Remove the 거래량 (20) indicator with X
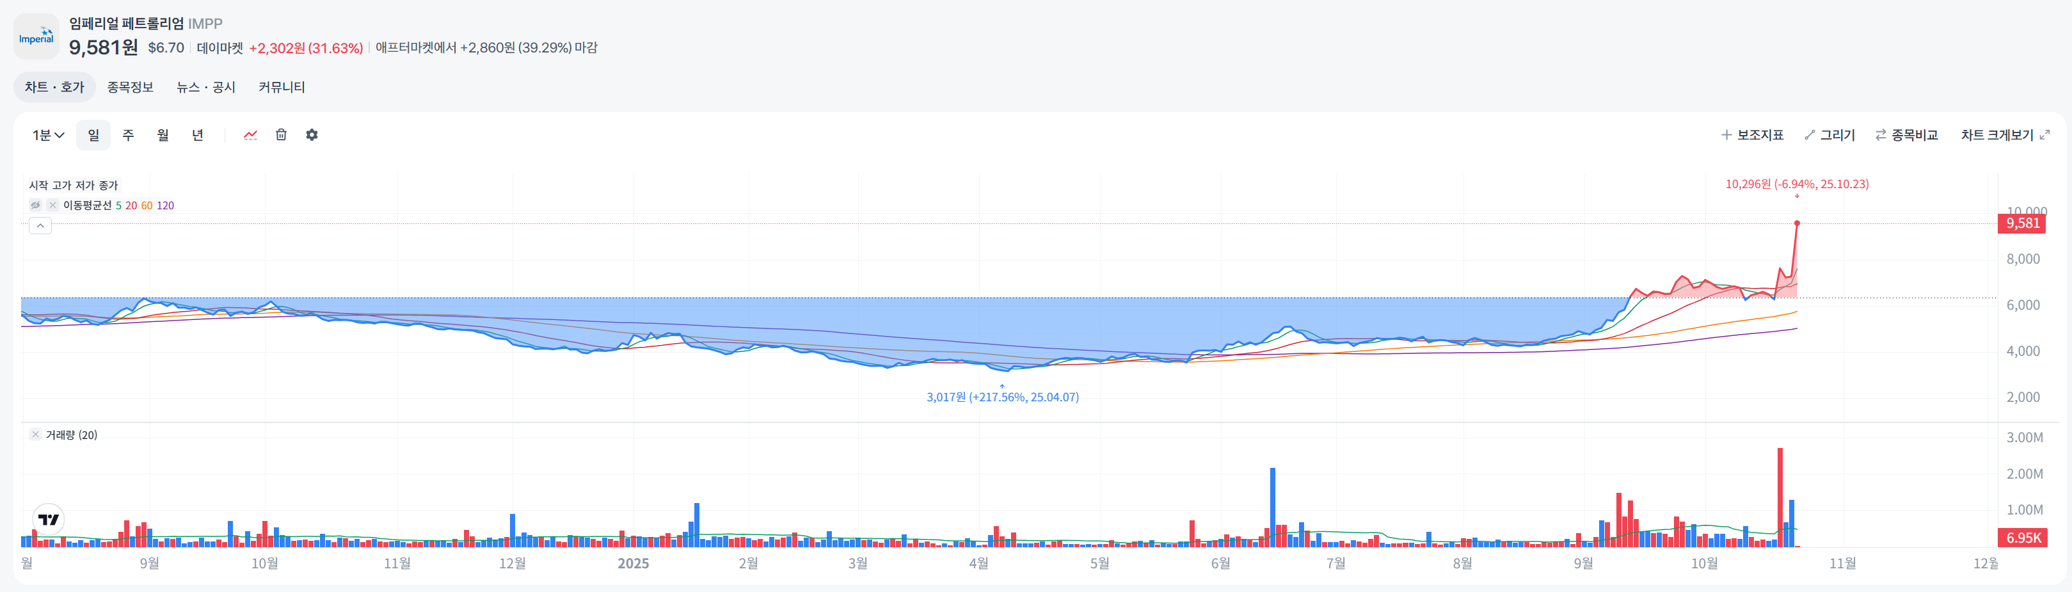The image size is (2072, 592). (35, 435)
